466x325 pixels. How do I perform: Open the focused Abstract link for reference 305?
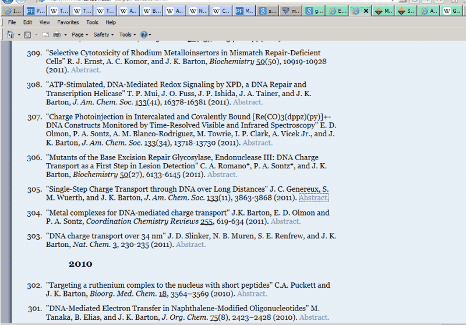coord(314,198)
